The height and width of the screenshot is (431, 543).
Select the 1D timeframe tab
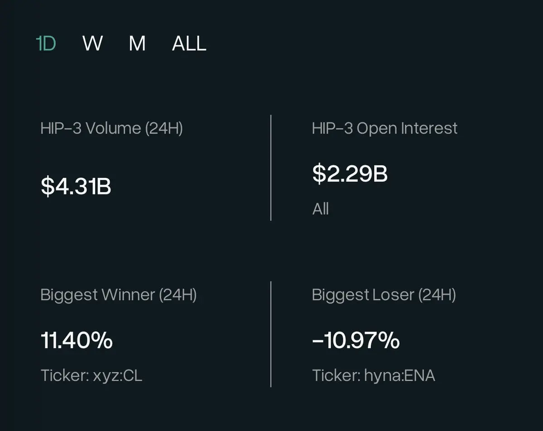[x=46, y=44]
